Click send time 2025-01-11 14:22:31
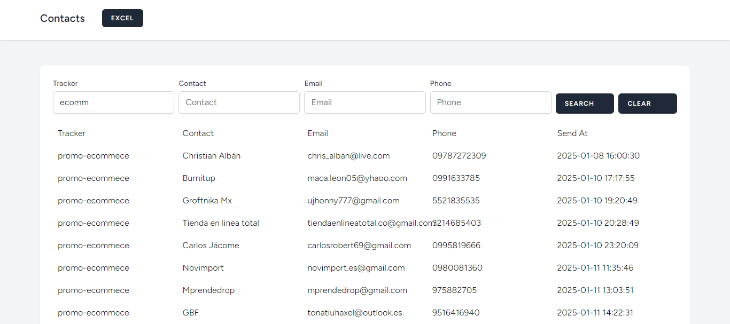The image size is (730, 324). pos(595,313)
